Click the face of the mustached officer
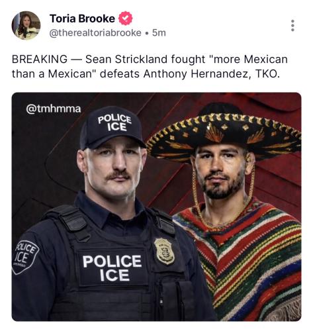This screenshot has height=331, width=313. (116, 167)
